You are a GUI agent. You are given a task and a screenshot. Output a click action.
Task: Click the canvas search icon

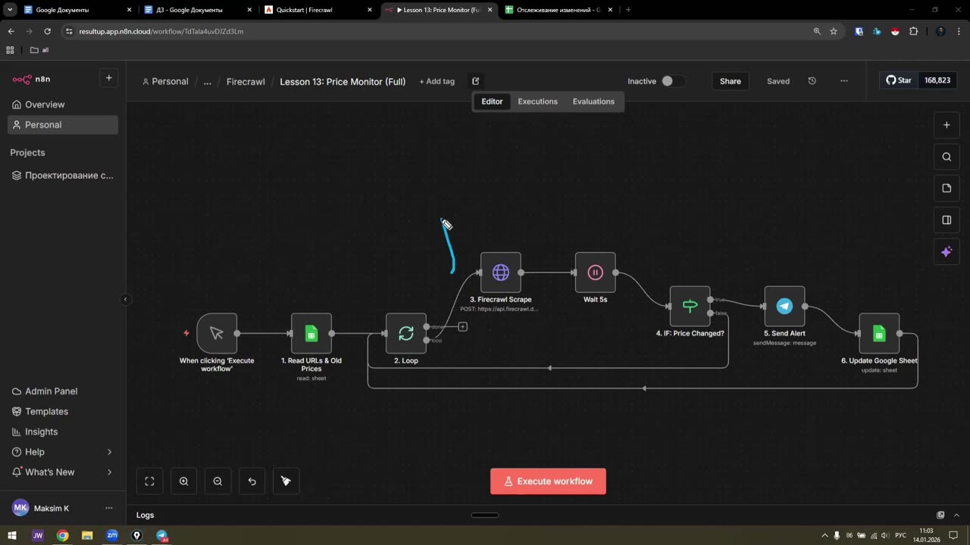[947, 157]
